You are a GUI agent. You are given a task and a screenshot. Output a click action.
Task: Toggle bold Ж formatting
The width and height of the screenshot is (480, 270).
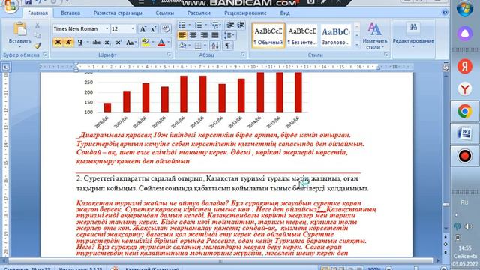coord(58,43)
